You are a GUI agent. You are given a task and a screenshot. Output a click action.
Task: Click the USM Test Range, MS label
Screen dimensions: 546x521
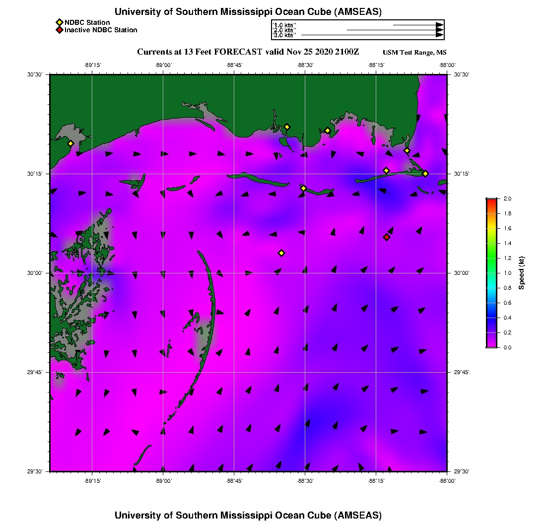[x=414, y=53]
